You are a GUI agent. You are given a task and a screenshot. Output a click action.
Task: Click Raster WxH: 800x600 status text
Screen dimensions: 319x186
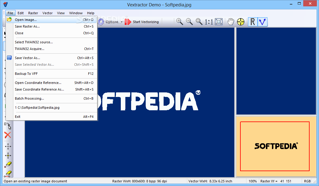tap(140, 181)
